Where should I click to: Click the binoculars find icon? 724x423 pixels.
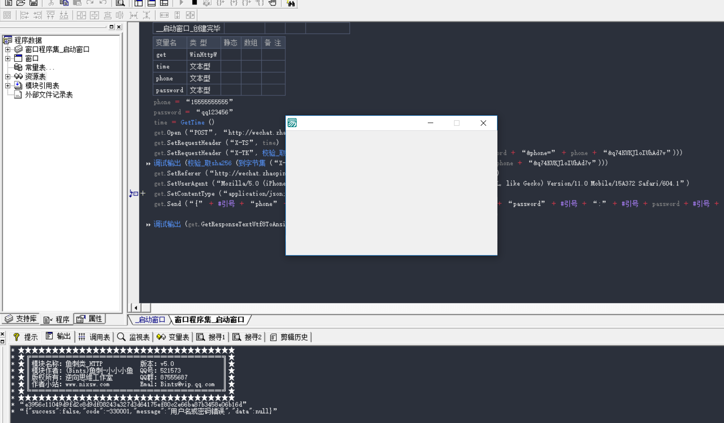(x=290, y=3)
